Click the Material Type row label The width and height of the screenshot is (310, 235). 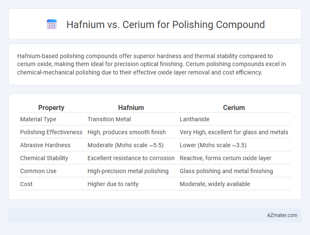(38, 119)
